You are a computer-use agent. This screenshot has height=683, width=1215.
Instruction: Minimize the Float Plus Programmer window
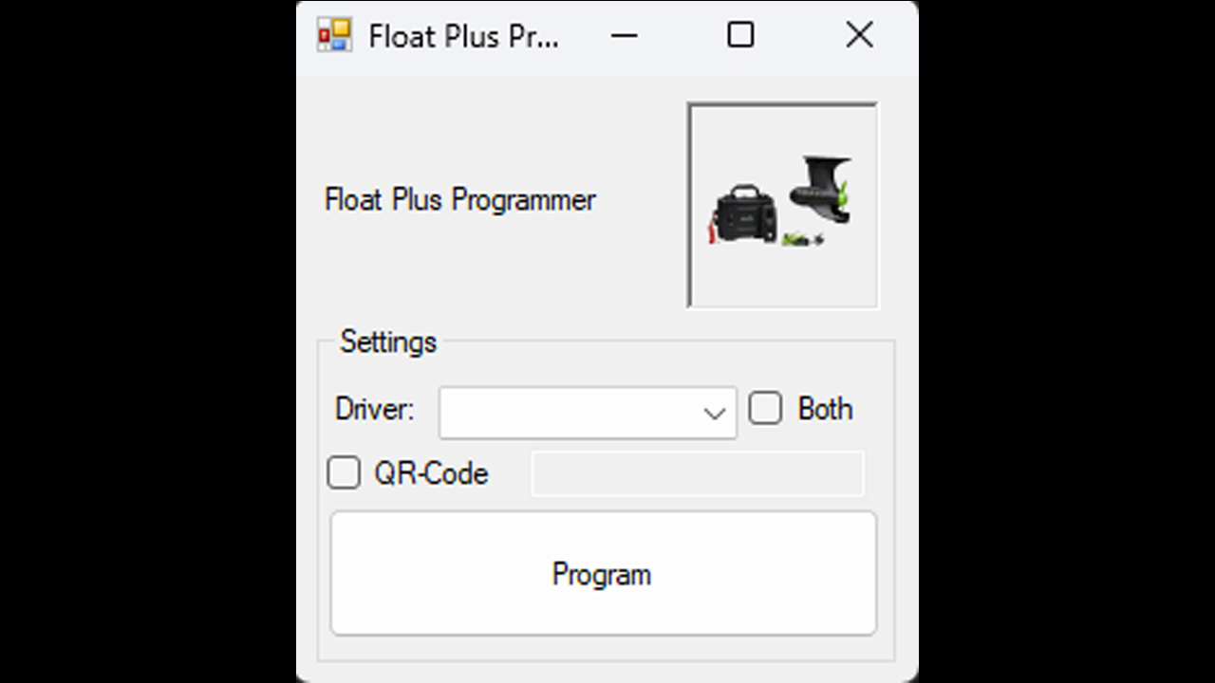(x=624, y=35)
